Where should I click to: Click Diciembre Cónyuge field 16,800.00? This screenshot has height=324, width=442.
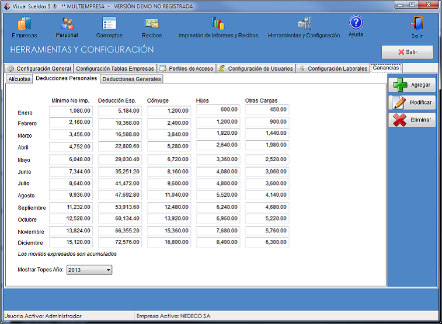[x=169, y=242]
